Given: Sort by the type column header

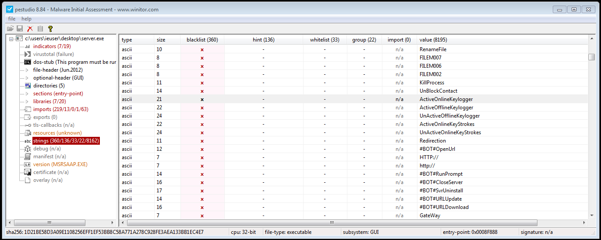Looking at the screenshot, I should [x=137, y=40].
